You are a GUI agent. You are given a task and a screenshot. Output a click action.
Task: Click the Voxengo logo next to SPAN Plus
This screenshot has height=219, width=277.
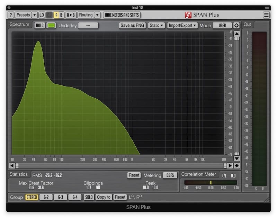pyautogui.click(x=188, y=15)
